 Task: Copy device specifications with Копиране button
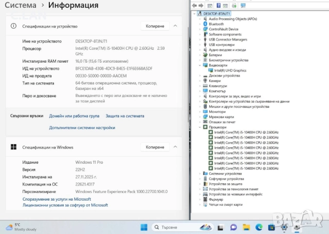(155, 26)
